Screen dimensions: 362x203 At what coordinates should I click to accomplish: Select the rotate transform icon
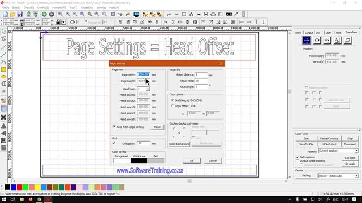click(317, 40)
